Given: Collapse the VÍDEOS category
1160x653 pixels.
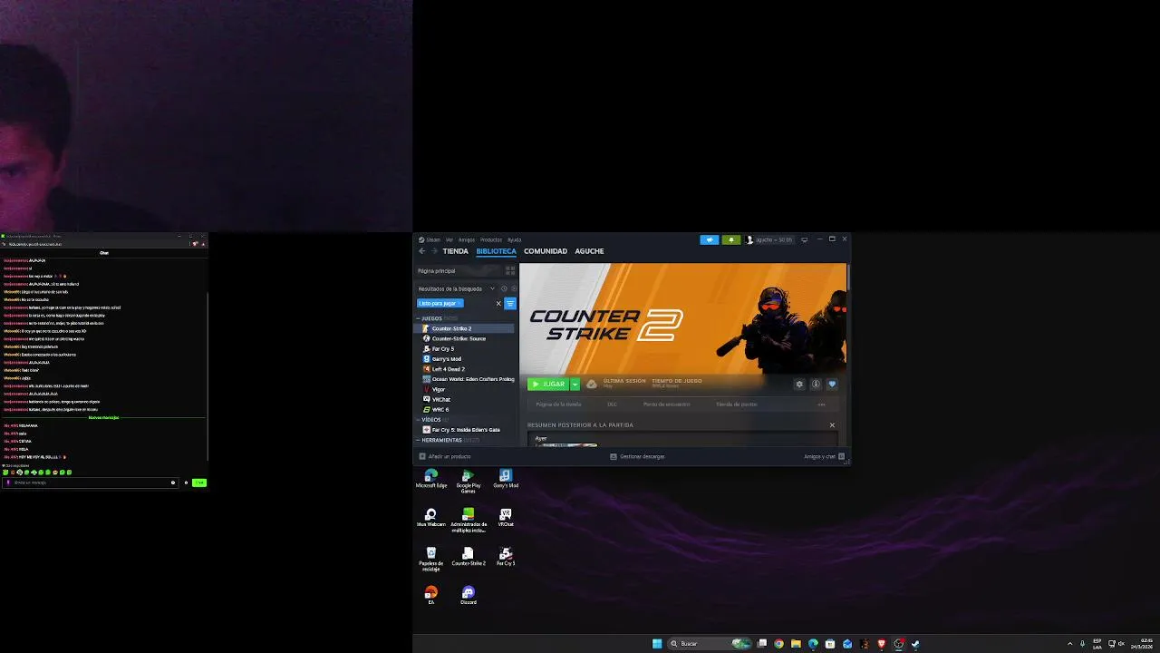Looking at the screenshot, I should coord(429,420).
